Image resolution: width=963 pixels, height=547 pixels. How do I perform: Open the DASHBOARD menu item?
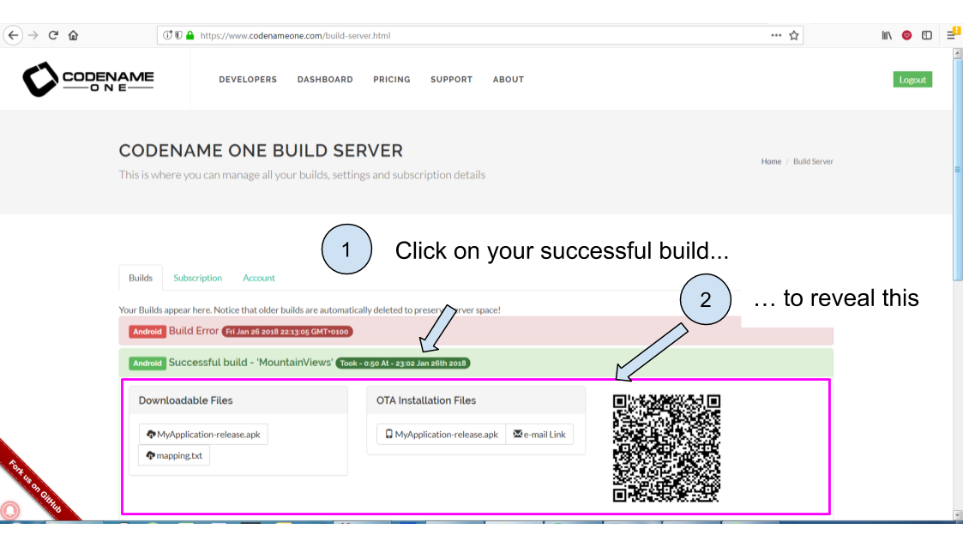point(325,80)
